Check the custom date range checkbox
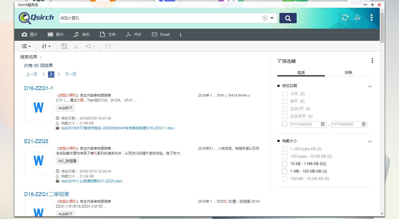 (x=285, y=124)
